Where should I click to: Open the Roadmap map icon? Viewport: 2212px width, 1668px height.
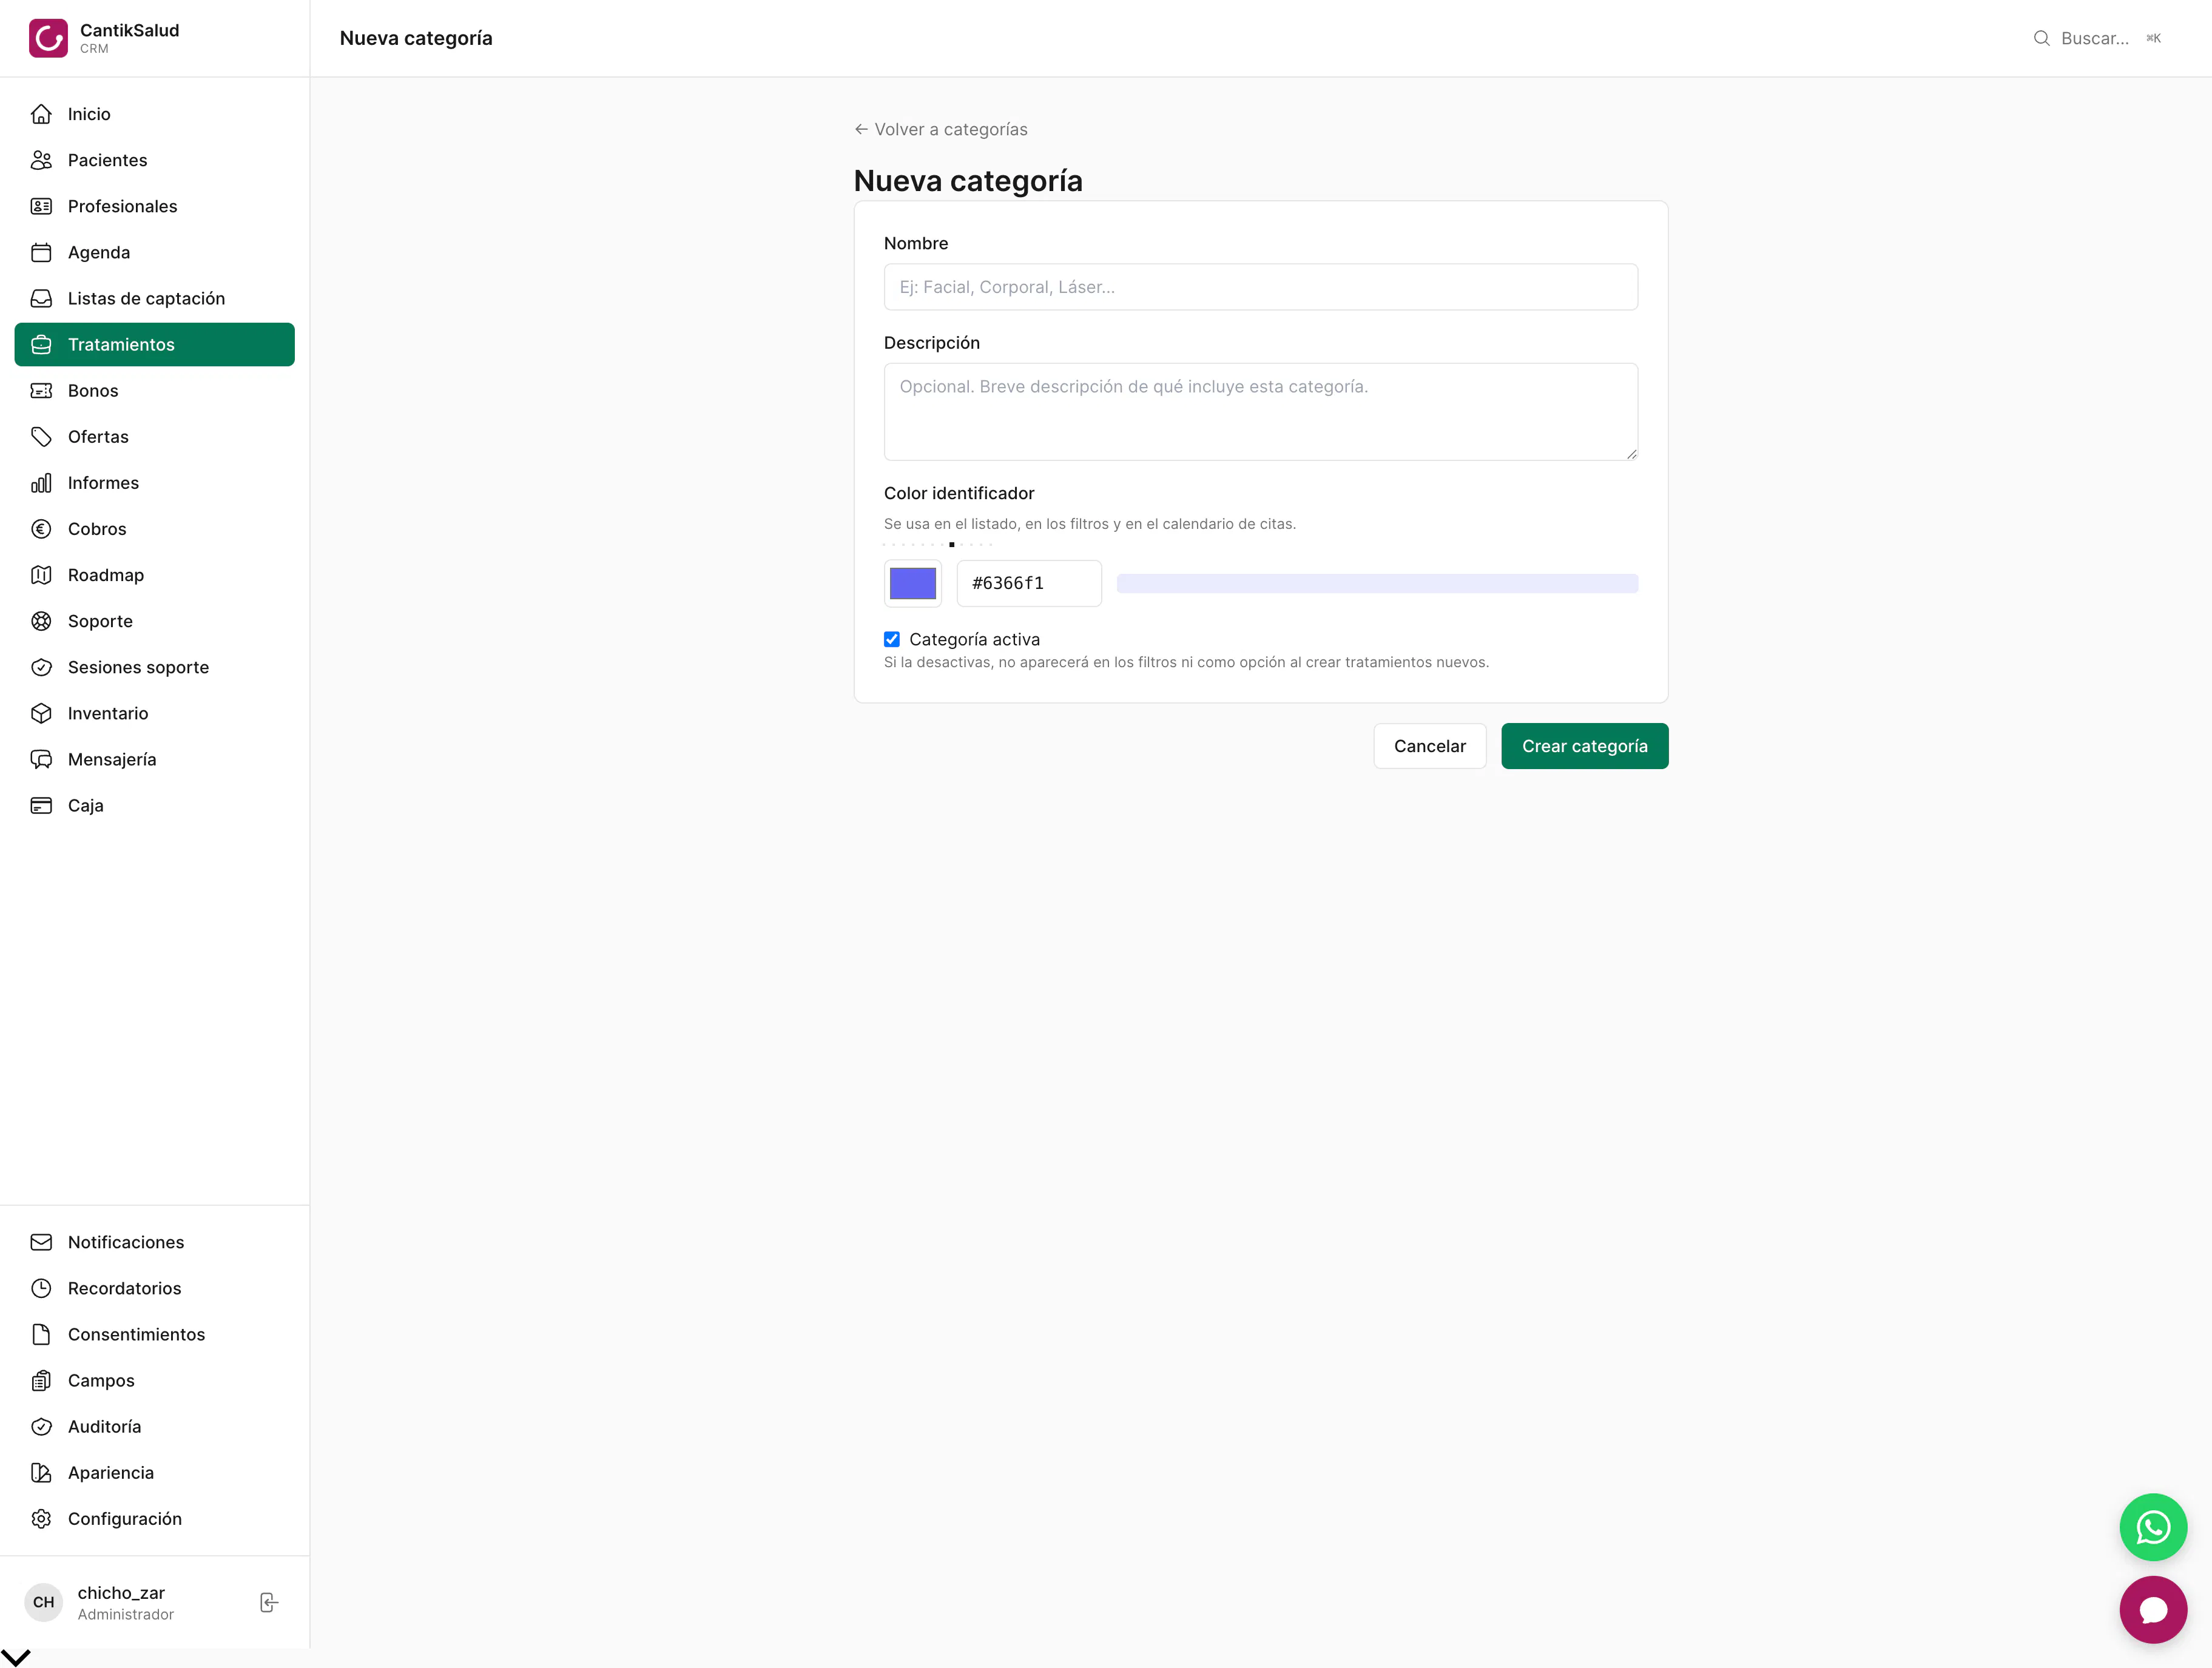click(41, 575)
